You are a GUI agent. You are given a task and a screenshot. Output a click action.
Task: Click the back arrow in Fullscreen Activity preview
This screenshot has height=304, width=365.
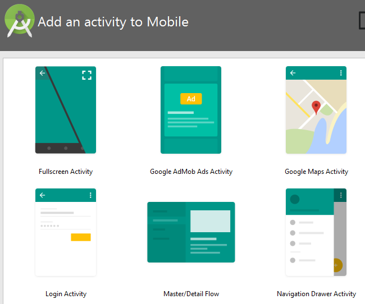click(42, 73)
